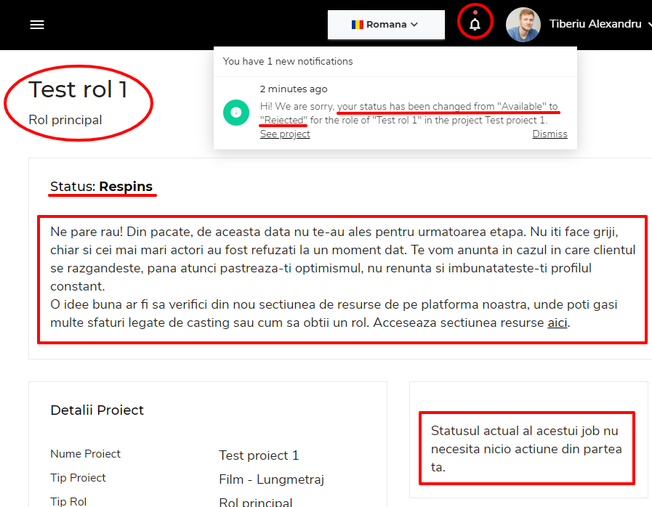Screen dimensions: 652x507
Task: Click the notification message about Rejected status
Action: tap(408, 113)
